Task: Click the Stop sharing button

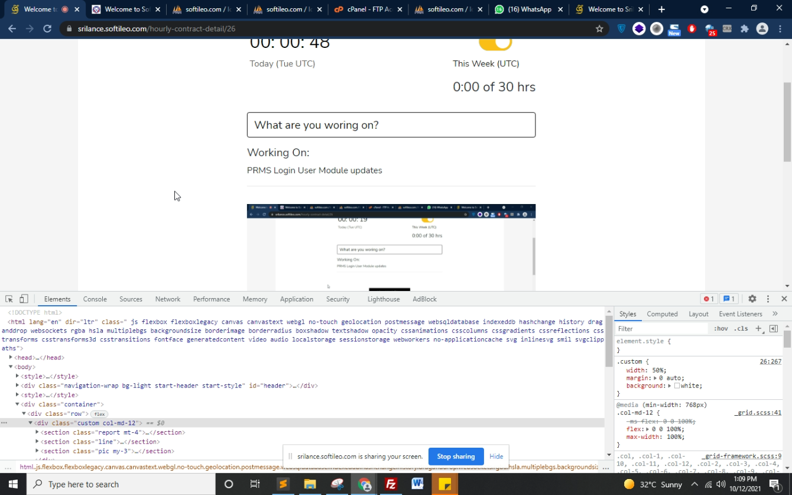Action: point(456,457)
